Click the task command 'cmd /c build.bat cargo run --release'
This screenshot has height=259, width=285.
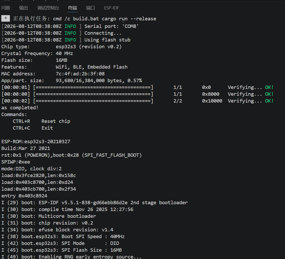105,19
